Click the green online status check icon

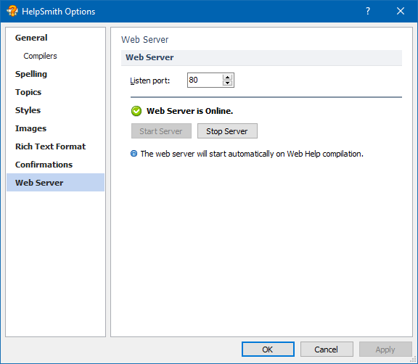pos(136,111)
